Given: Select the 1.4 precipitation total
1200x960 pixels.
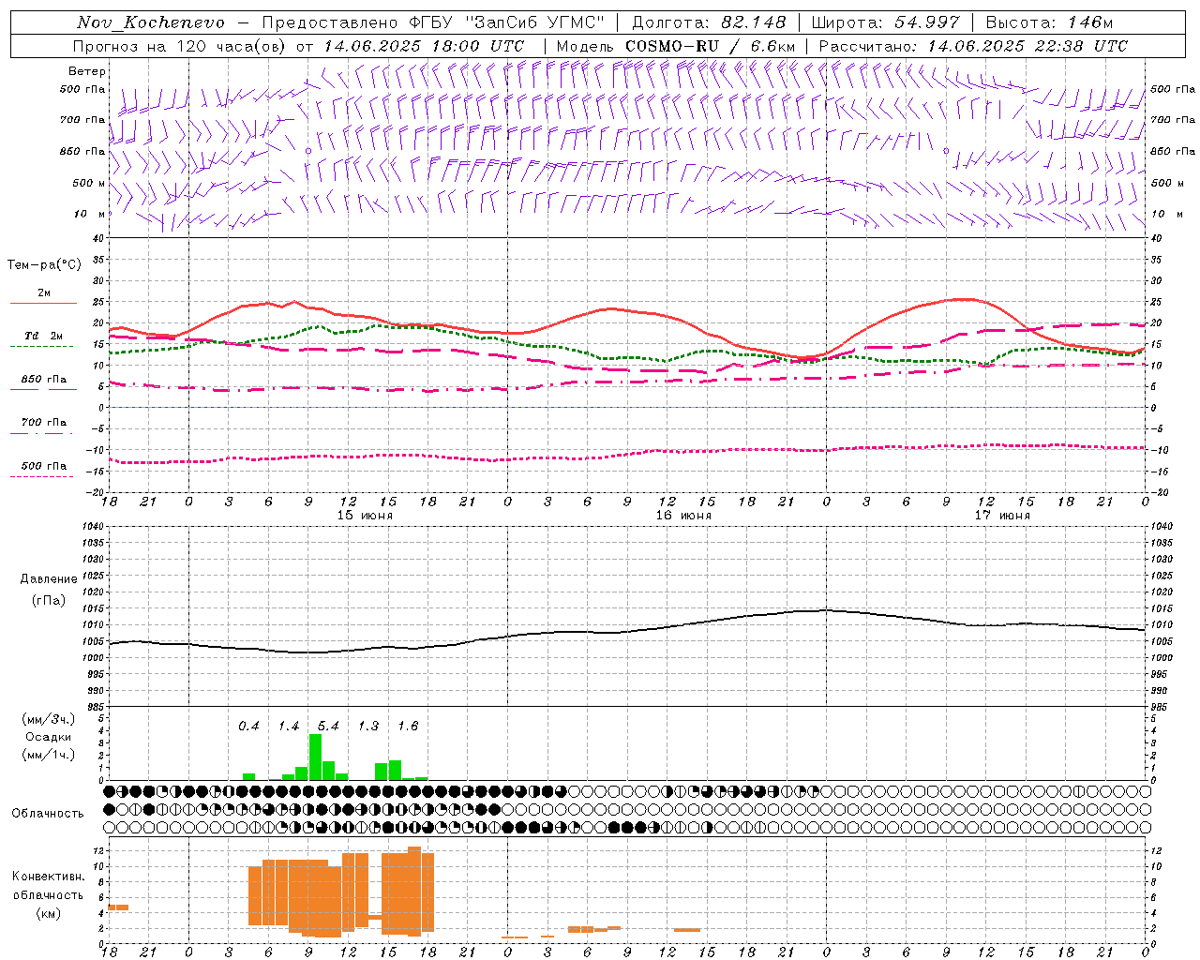Looking at the screenshot, I should click(x=289, y=727).
